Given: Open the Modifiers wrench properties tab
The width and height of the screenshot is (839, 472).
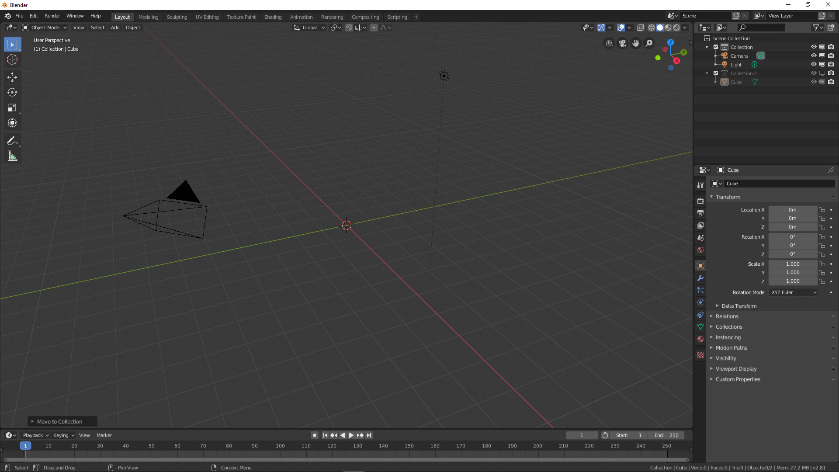Looking at the screenshot, I should tap(700, 278).
